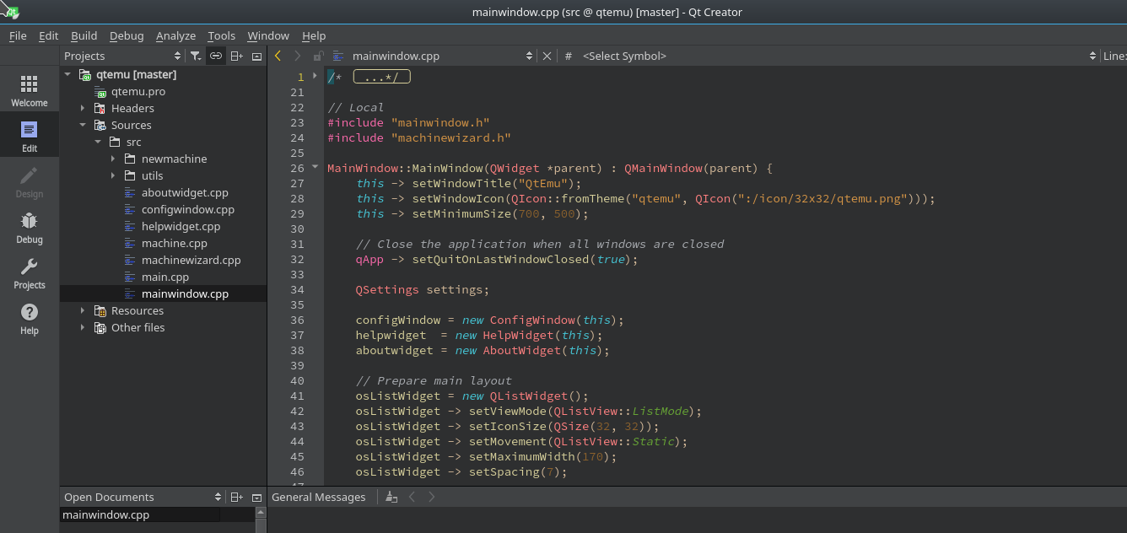Click the Open Documents scrollbar up arrow

pos(261,513)
